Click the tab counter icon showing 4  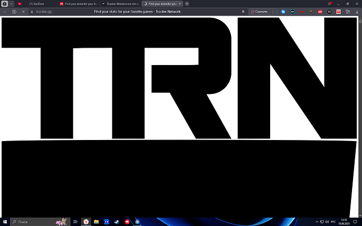(5, 4)
